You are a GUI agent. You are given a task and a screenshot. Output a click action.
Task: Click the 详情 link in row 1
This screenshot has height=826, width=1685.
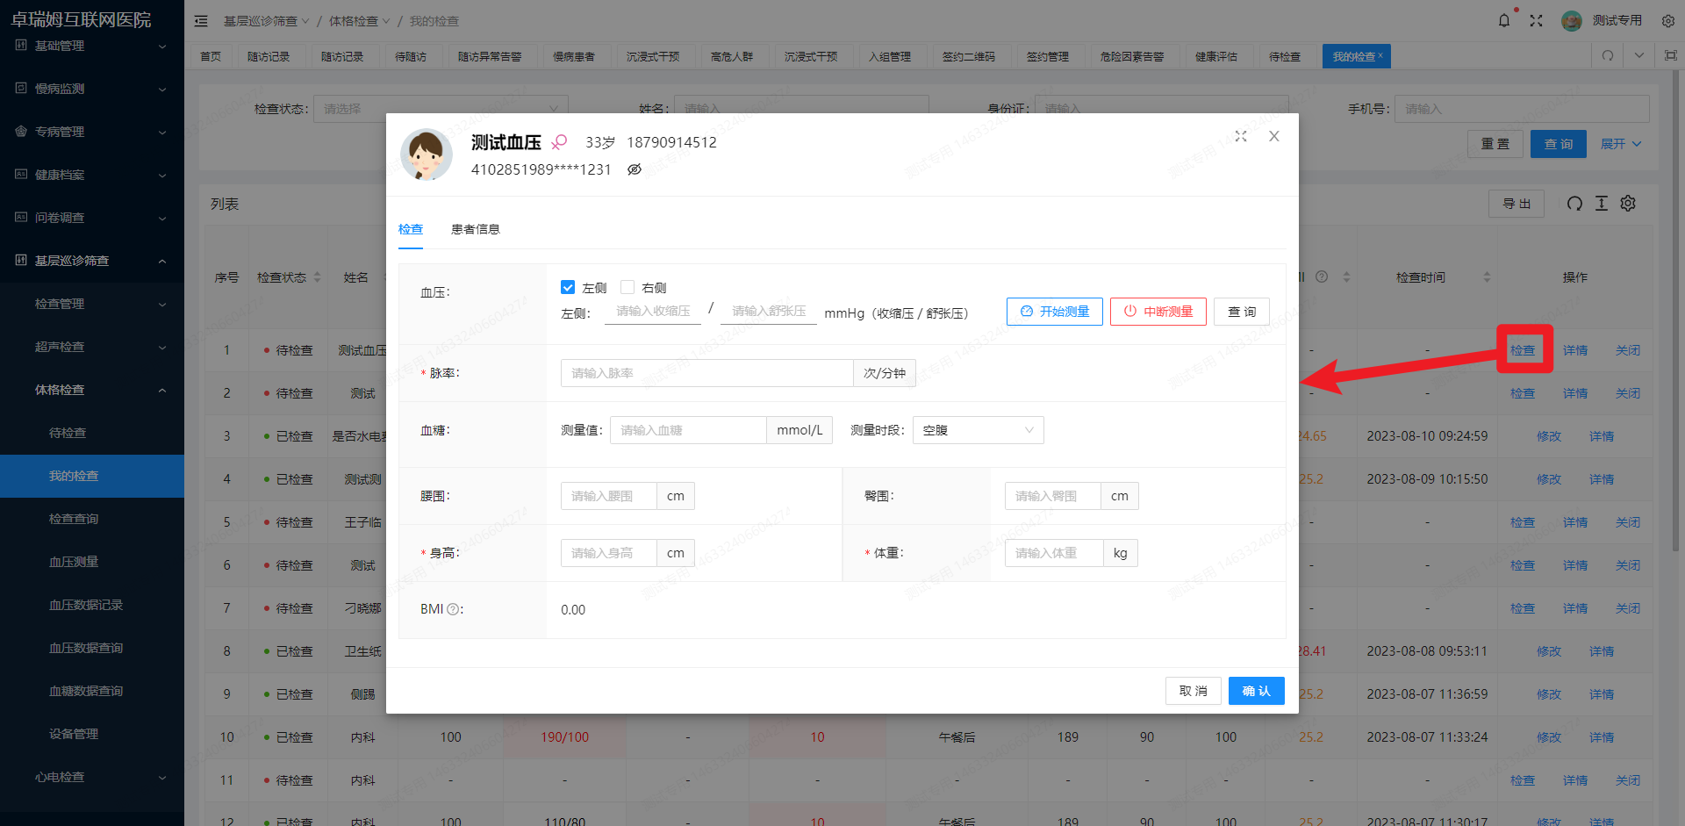pos(1575,350)
